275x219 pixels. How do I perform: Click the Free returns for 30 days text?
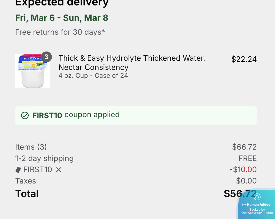[60, 32]
